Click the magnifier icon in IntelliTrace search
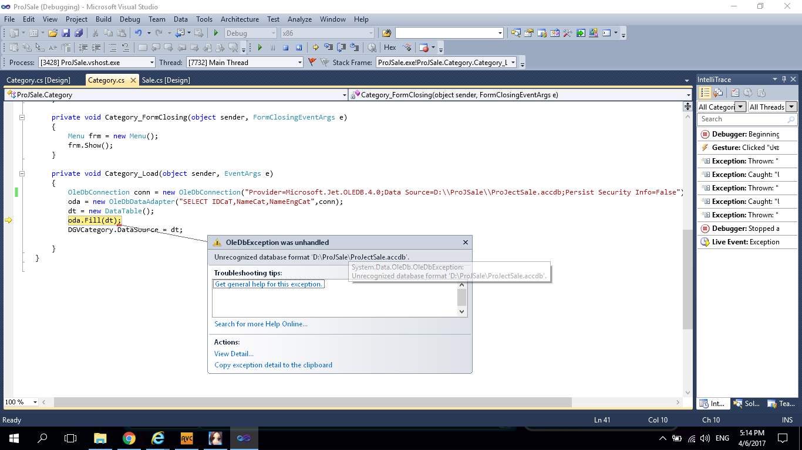The image size is (802, 450). tap(791, 120)
